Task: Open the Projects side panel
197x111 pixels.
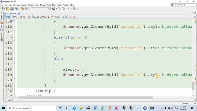Action: pos(2,20)
